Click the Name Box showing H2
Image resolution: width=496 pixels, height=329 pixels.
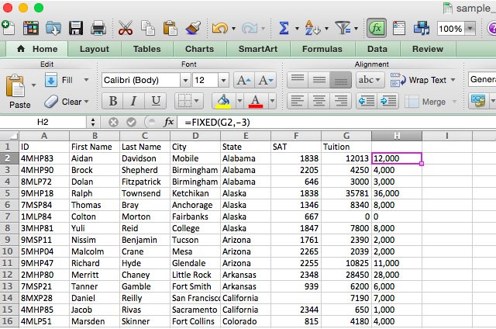click(43, 123)
